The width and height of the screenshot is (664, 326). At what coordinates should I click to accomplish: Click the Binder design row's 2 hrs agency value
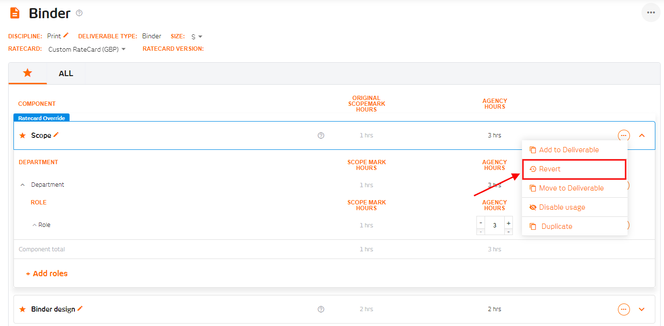point(495,309)
